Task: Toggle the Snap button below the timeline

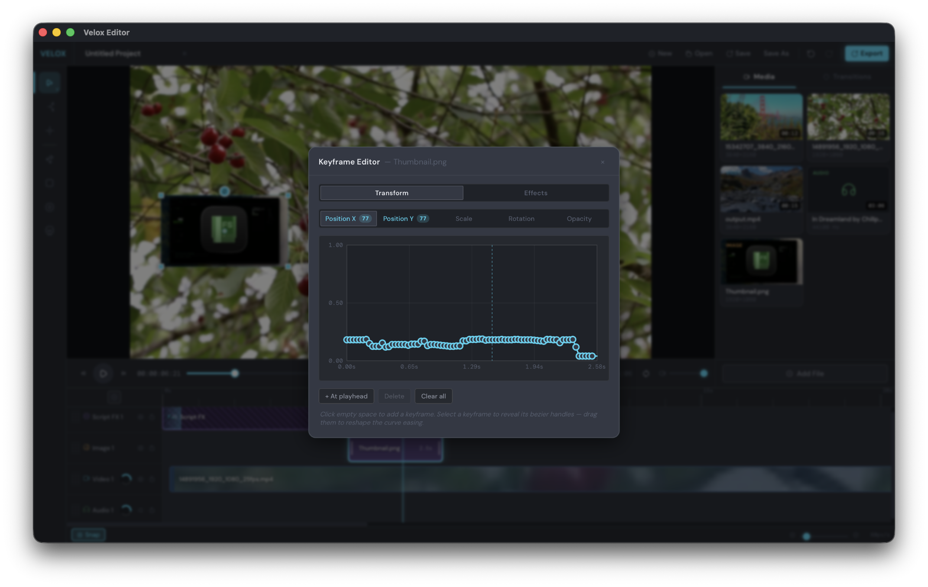Action: [x=88, y=535]
